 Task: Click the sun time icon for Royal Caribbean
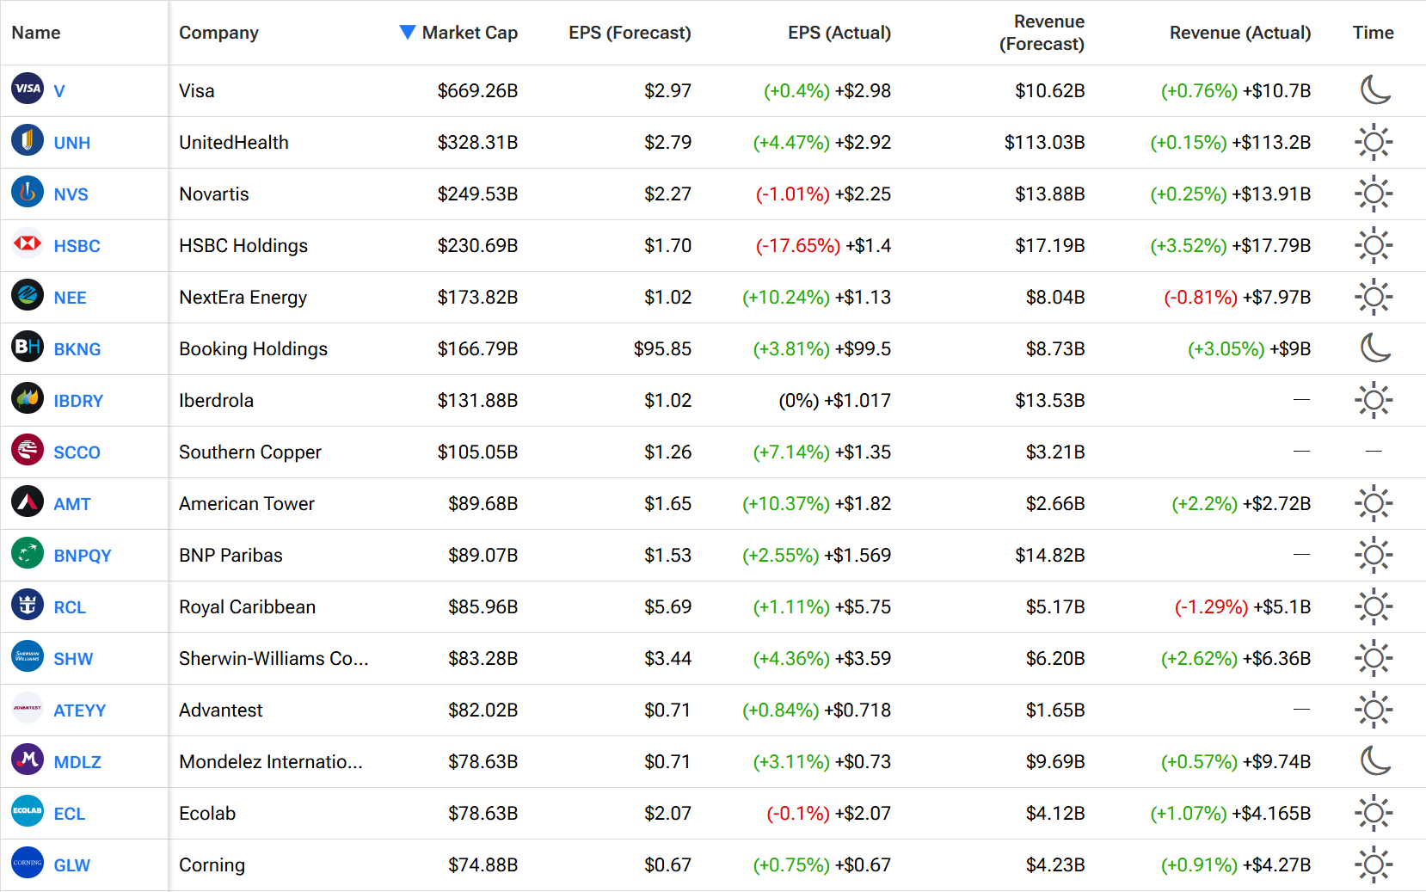point(1374,606)
